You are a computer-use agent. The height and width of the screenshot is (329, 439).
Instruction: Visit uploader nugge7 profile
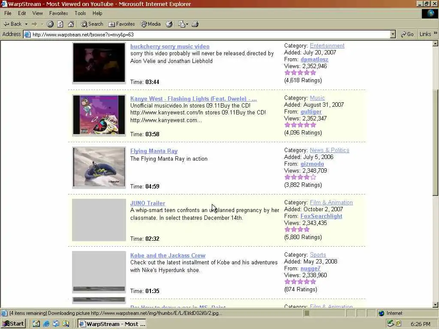pyautogui.click(x=310, y=268)
